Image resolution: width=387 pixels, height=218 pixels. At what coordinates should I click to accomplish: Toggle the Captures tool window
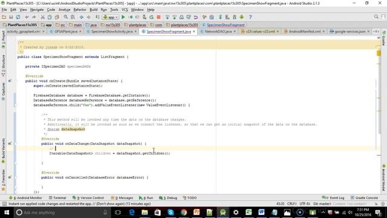pos(3,91)
